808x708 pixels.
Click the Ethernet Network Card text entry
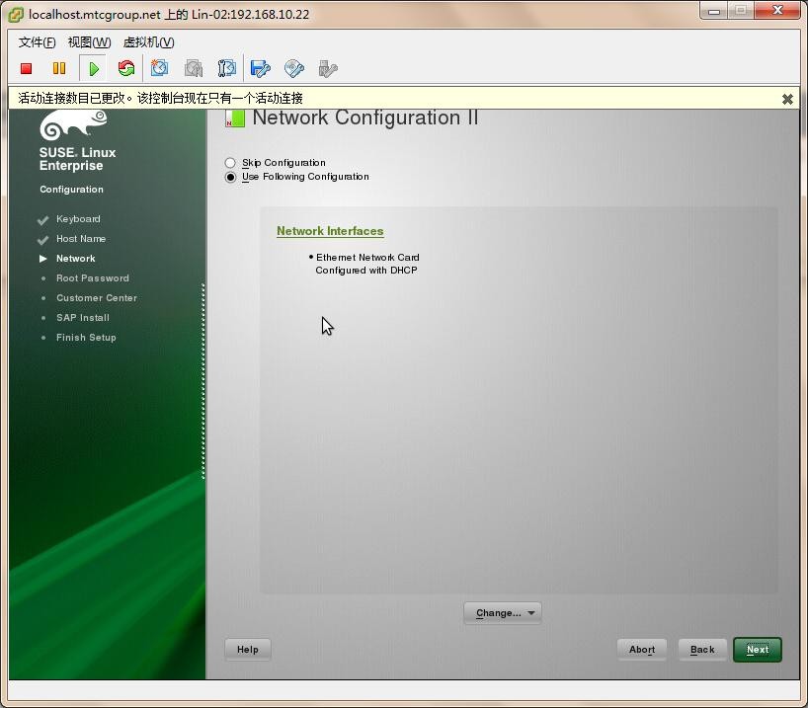tap(367, 257)
